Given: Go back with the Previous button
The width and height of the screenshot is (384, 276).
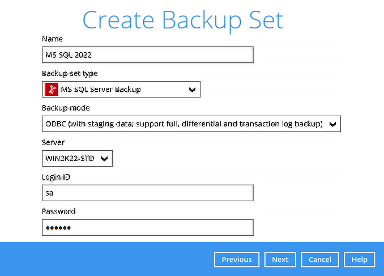Looking at the screenshot, I should (x=237, y=260).
